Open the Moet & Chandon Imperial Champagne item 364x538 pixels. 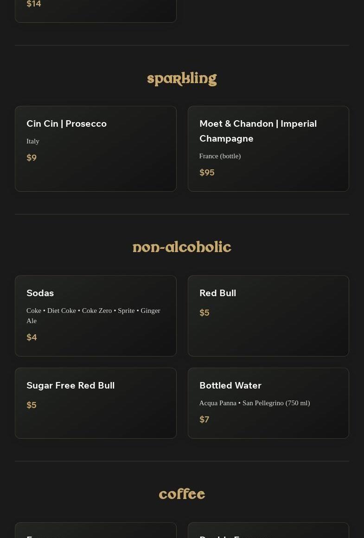[258, 131]
